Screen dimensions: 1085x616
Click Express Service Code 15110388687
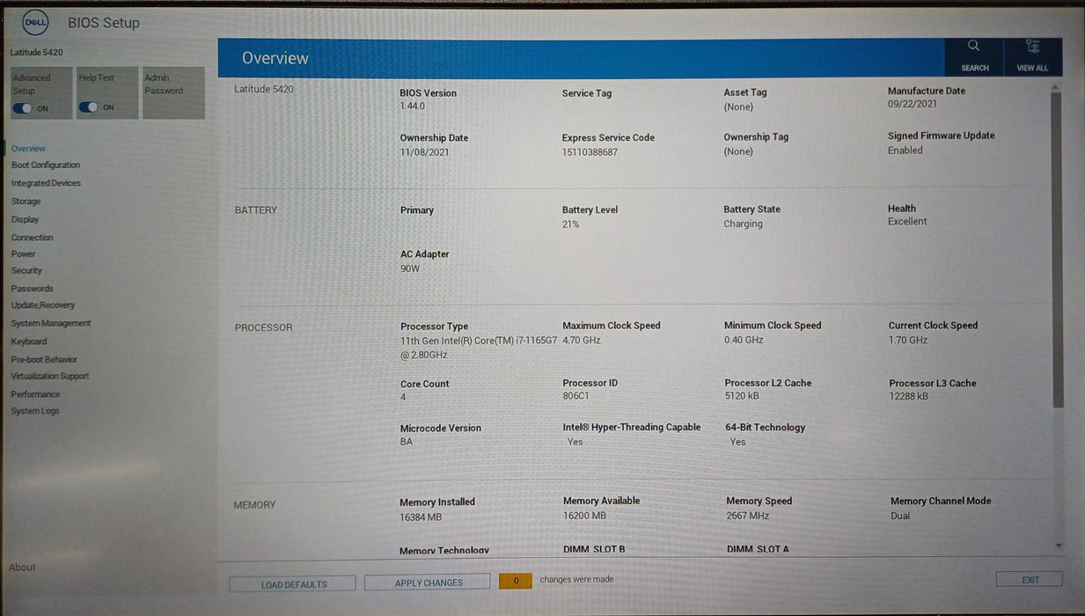(590, 152)
